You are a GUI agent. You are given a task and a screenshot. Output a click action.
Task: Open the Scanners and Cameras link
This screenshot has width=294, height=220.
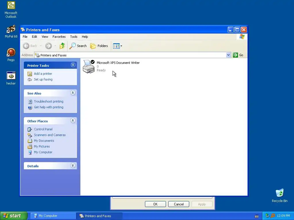50,135
